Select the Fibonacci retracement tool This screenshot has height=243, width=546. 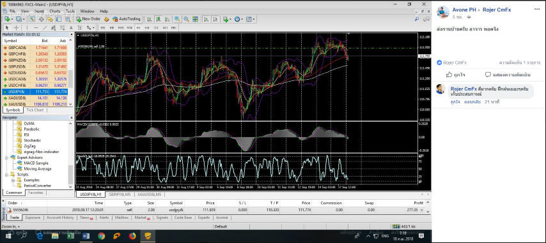coord(62,28)
